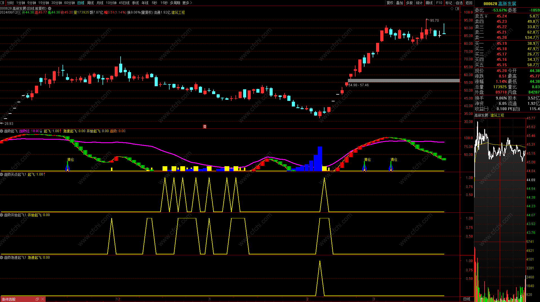Click the 收益(一) value 0.100
Screen dimensions: 540x302
click(501, 109)
